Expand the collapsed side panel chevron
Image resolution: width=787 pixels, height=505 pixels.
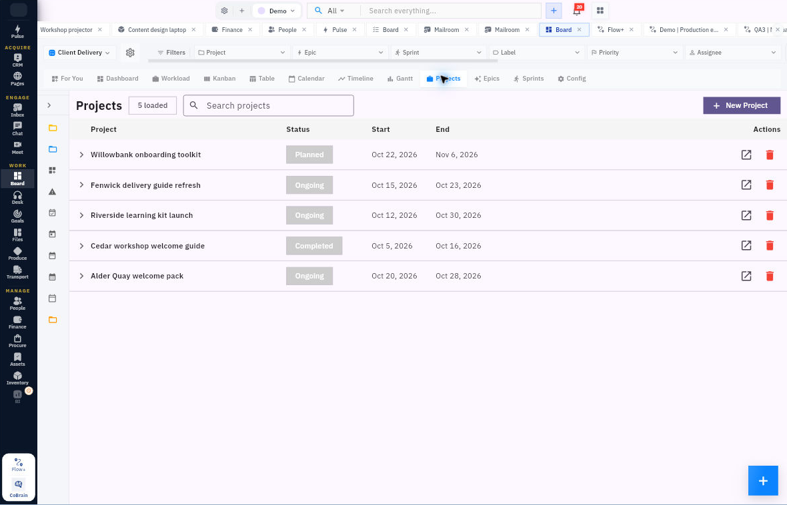(x=49, y=105)
